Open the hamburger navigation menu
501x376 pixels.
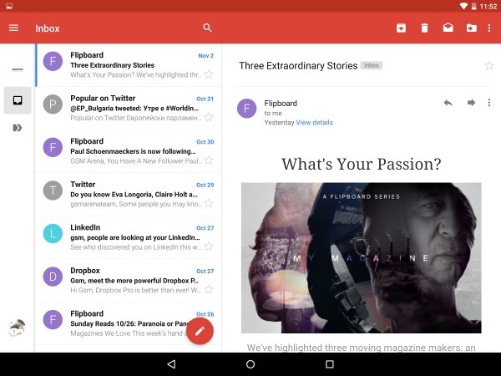point(13,28)
